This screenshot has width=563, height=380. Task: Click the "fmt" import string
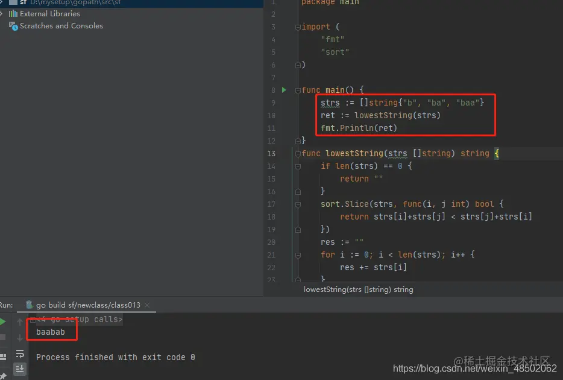point(333,40)
